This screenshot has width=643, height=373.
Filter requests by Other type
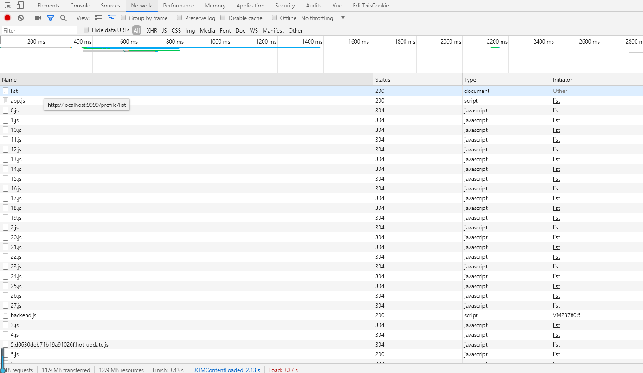[296, 30]
